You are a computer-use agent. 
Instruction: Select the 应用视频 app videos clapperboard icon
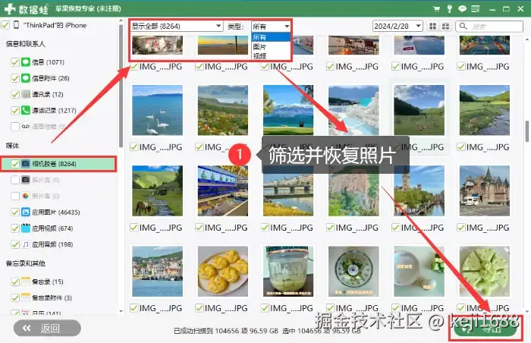pos(26,228)
